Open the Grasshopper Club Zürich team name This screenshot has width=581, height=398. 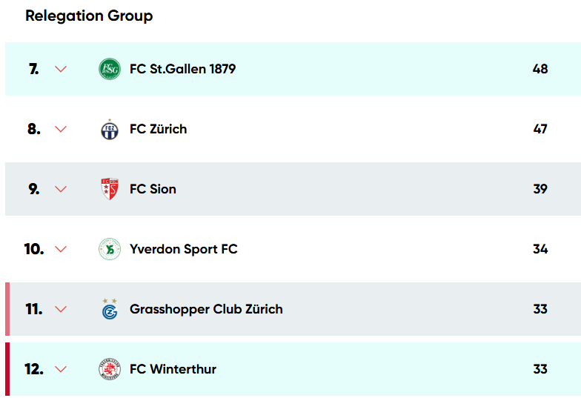click(x=206, y=309)
